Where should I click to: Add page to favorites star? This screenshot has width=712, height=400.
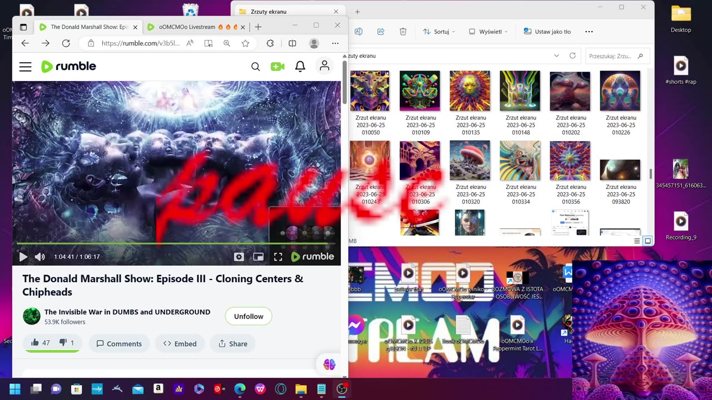(x=245, y=43)
